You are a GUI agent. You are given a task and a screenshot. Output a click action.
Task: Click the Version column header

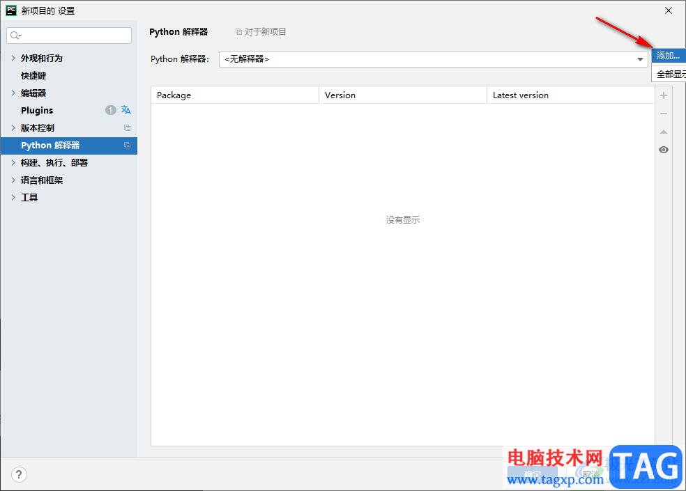coord(403,95)
